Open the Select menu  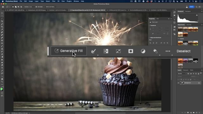pyautogui.click(x=48, y=1)
